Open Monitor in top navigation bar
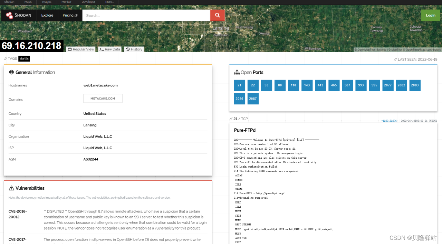 click(x=67, y=2)
